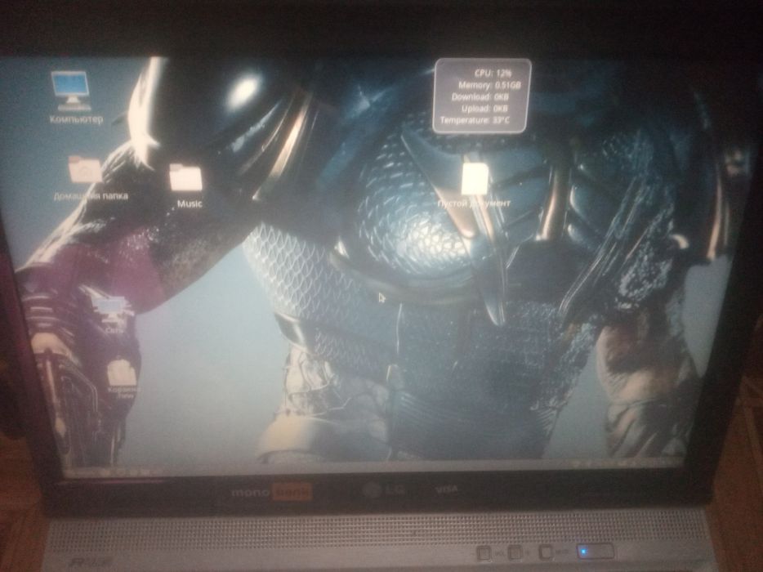Open the Компьютер desktop icon
This screenshot has width=763, height=572.
point(72,91)
